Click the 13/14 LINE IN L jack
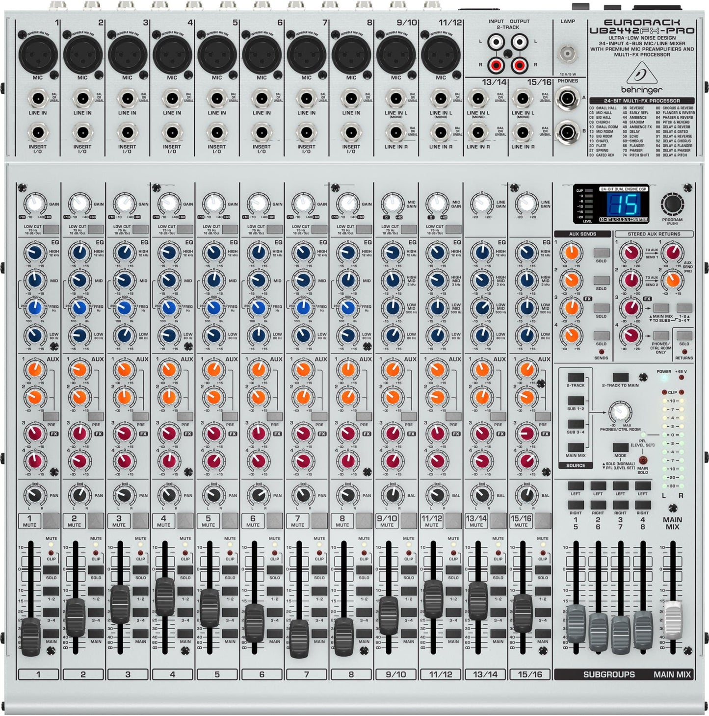 click(478, 99)
